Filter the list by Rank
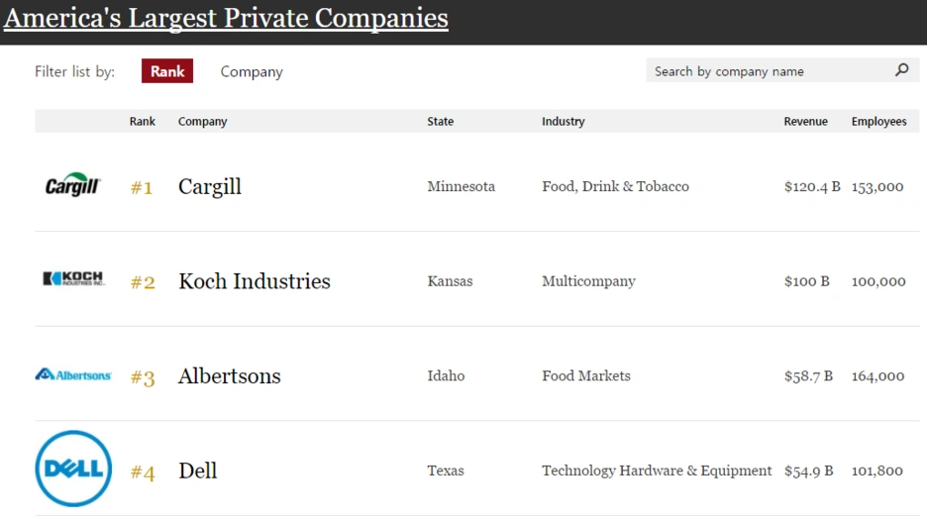Image resolution: width=927 pixels, height=525 pixels. click(x=167, y=71)
